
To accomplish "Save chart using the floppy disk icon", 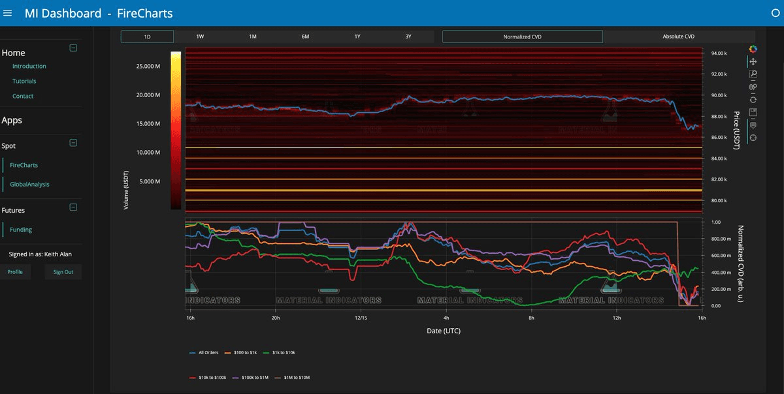I will [753, 112].
